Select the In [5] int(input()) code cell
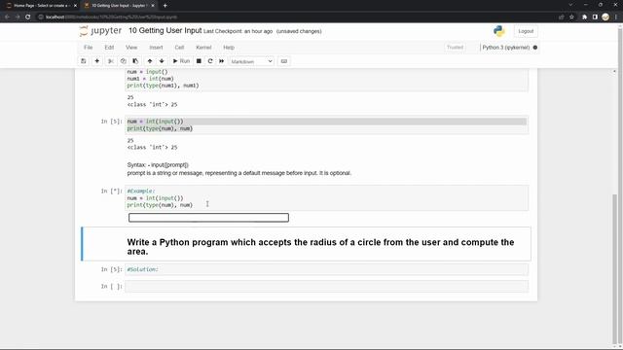Viewport: 623px width, 350px height. click(327, 125)
